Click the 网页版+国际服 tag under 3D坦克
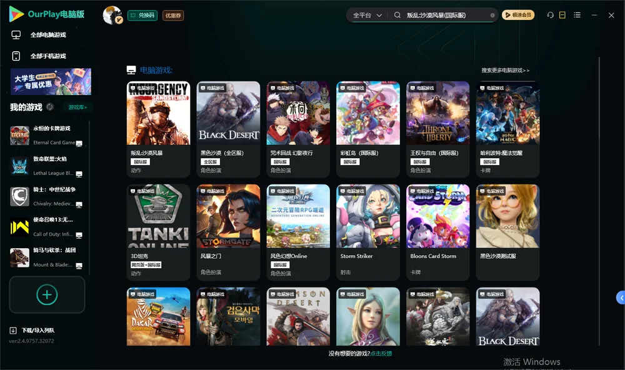The width and height of the screenshot is (625, 370). pos(146,265)
